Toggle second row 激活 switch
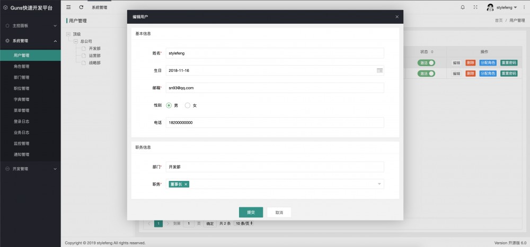The height and width of the screenshot is (247, 530). [x=426, y=73]
